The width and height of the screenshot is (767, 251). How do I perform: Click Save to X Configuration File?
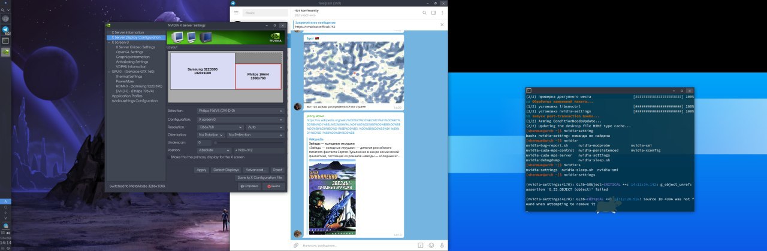point(260,177)
